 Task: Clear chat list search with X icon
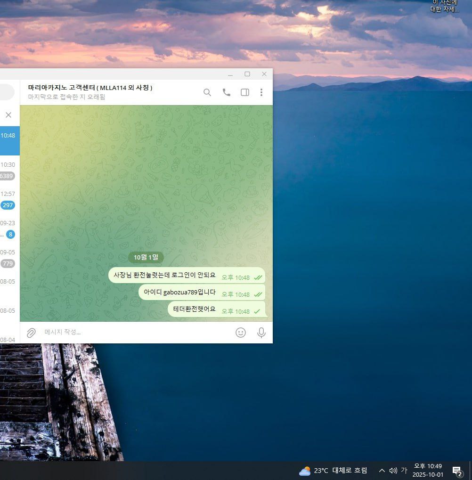click(8, 114)
